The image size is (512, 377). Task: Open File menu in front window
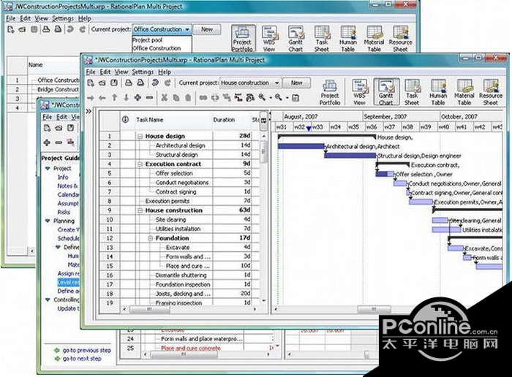coord(91,72)
